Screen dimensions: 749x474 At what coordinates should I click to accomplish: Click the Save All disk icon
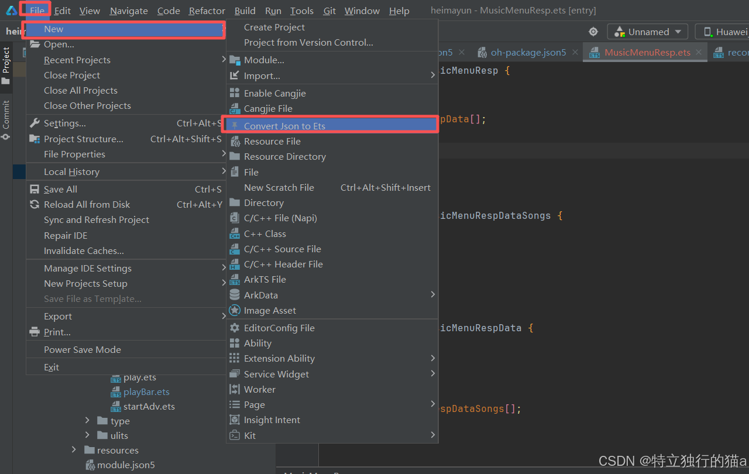(35, 189)
